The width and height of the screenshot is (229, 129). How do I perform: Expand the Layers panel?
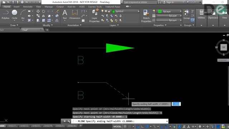(x=114, y=25)
